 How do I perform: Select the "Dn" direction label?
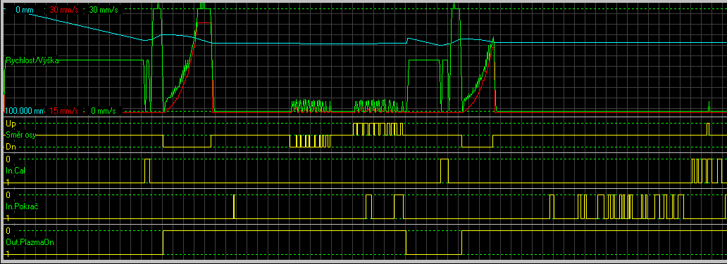(x=10, y=147)
